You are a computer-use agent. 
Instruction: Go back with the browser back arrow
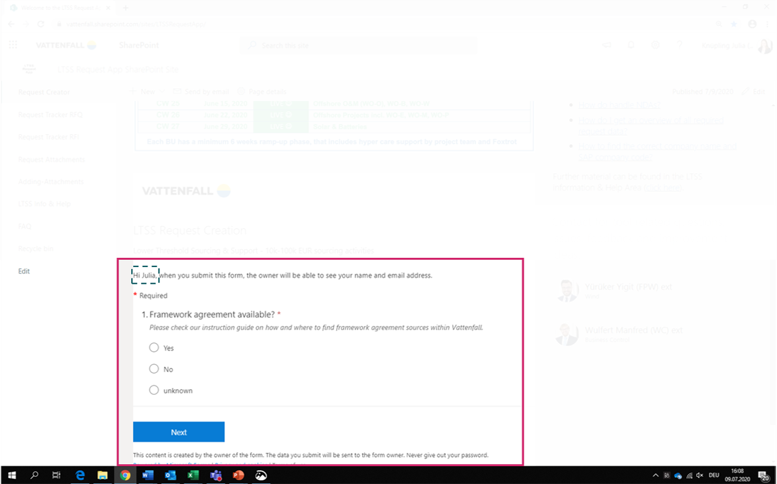[11, 24]
